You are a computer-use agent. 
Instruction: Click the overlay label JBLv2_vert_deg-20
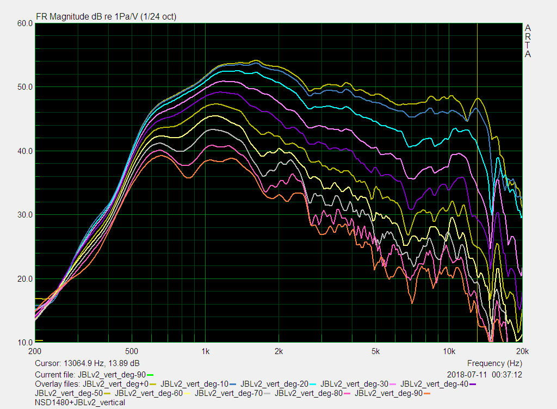[x=274, y=384]
